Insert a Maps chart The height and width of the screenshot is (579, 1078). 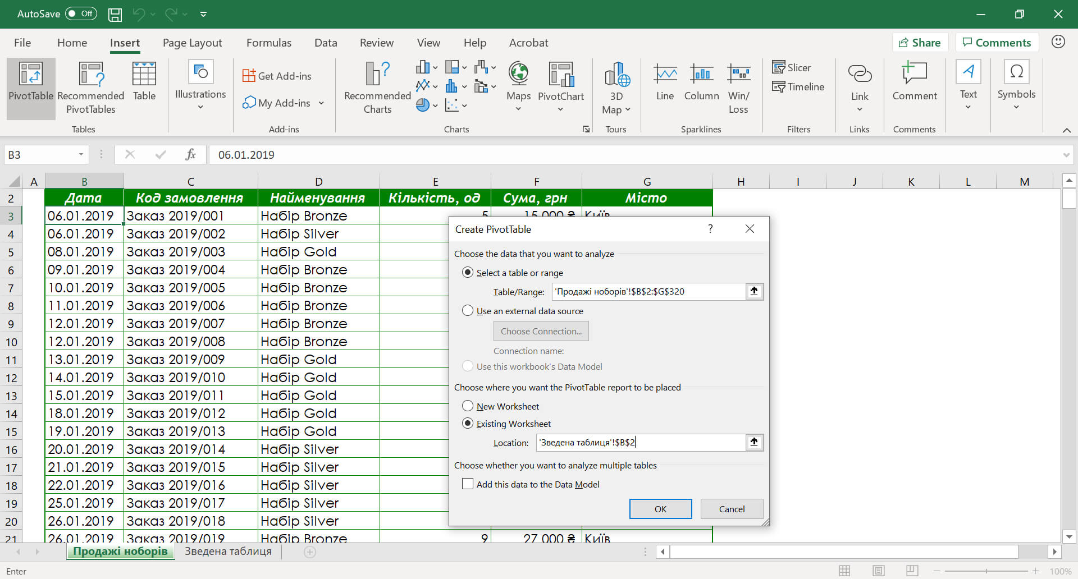(x=518, y=84)
